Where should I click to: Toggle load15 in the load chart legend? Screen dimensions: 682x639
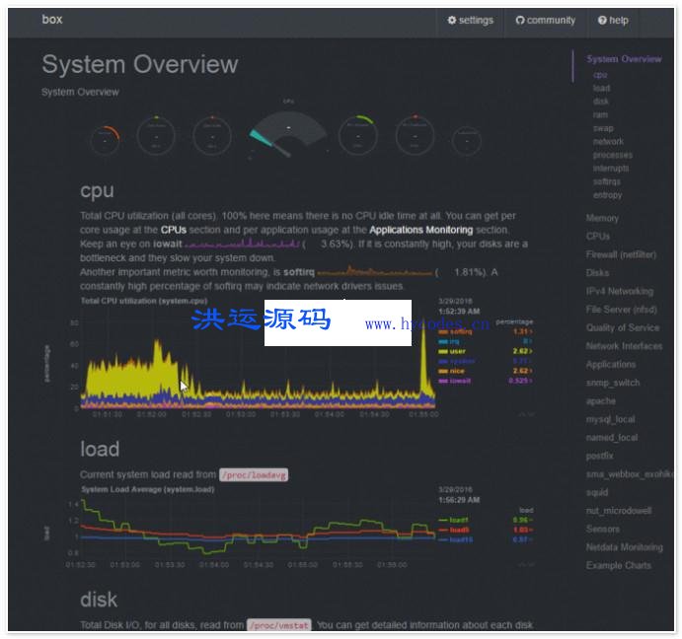point(455,539)
